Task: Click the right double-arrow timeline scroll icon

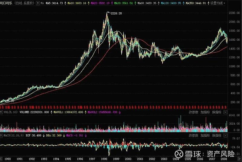Action: coord(239,159)
